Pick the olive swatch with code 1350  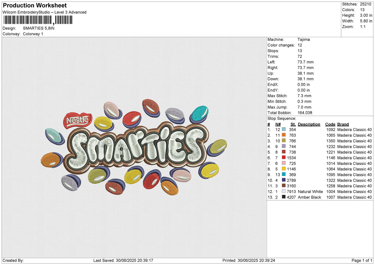pos(284,141)
